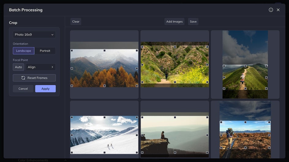Click top-right crop handle on backpacker image

pyautogui.click(x=269, y=122)
